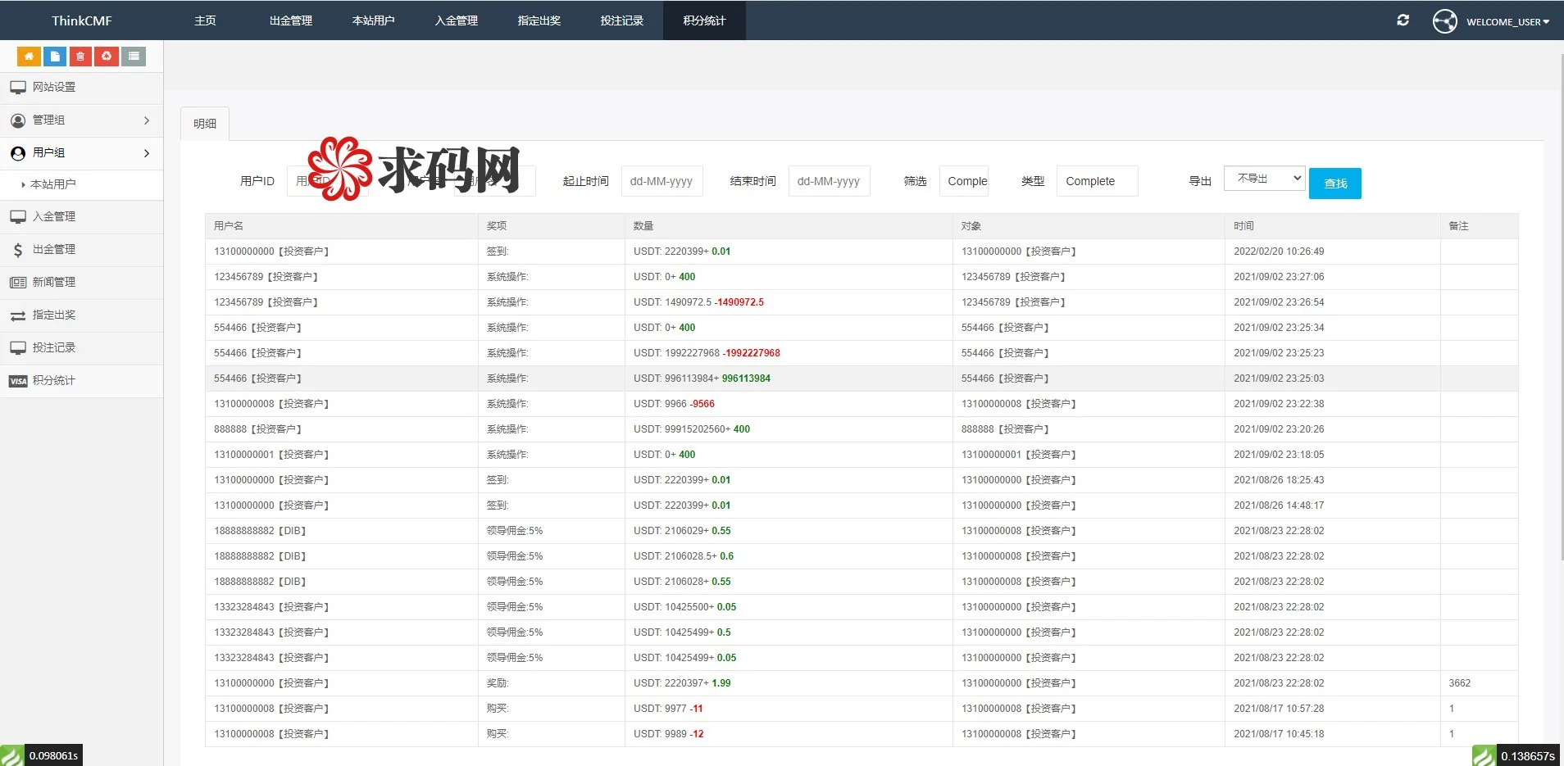Viewport: 1564px width, 766px height.
Task: Click the 起止时间 date input field
Action: (662, 181)
